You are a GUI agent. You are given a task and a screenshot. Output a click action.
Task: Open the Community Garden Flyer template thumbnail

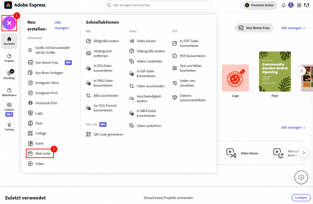(x=275, y=71)
